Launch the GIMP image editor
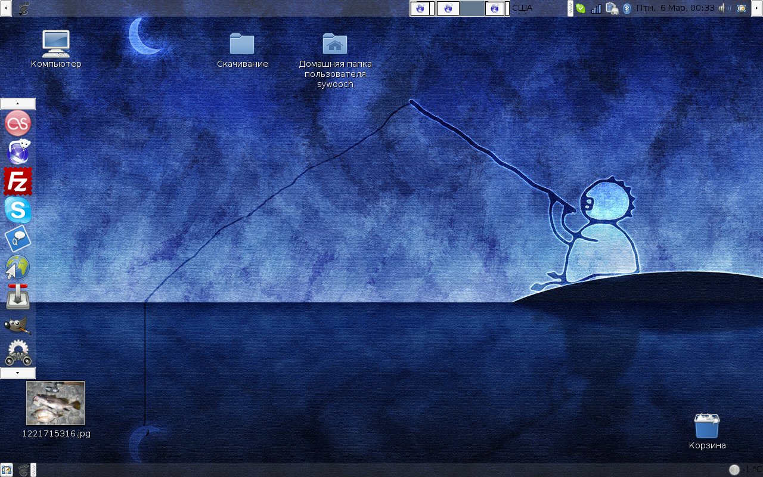The width and height of the screenshot is (763, 477). (18, 325)
